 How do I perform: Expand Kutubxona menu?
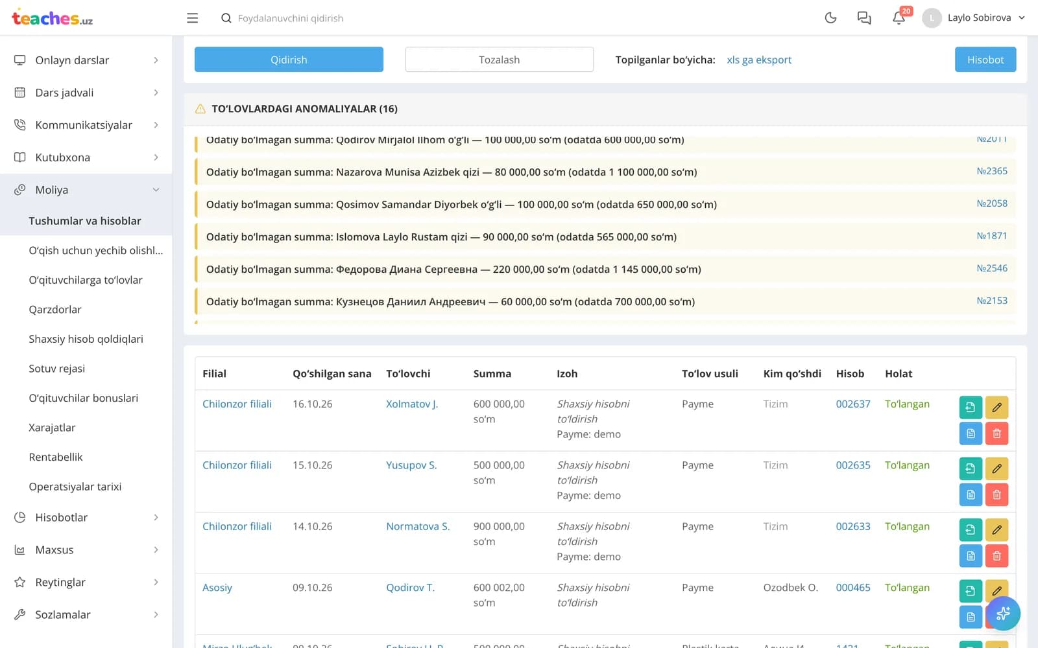click(x=86, y=157)
